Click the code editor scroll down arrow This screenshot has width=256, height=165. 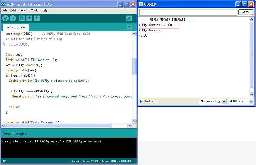point(134,121)
